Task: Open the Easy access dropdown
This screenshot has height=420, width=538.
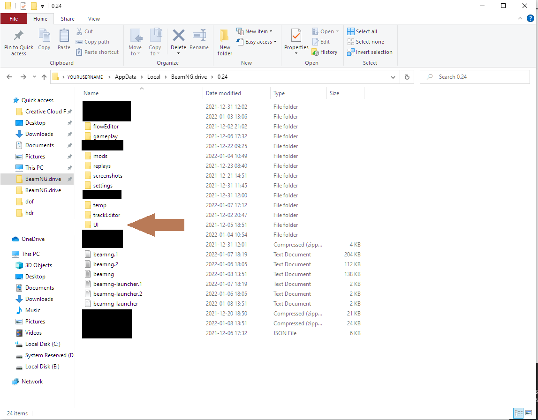Action: coord(256,42)
